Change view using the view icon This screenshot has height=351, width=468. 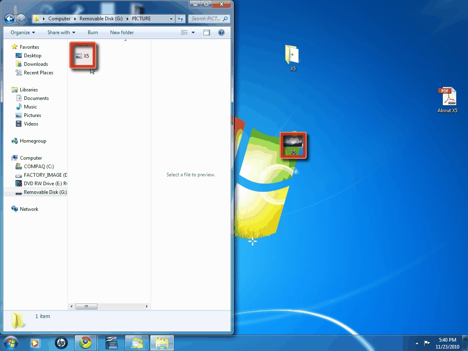point(184,32)
